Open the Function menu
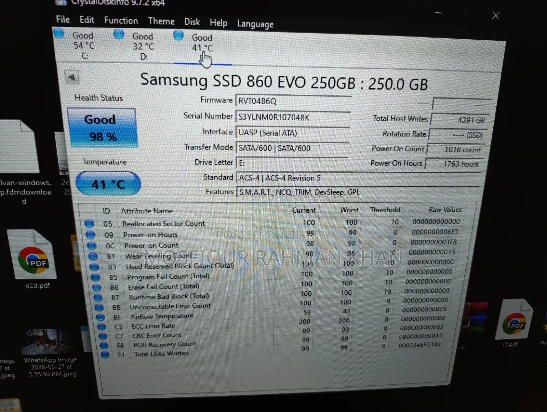Screen dimensions: 547x412 tap(121, 21)
